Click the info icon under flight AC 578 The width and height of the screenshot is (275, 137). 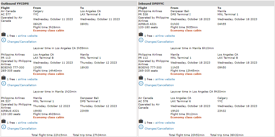point(141,127)
